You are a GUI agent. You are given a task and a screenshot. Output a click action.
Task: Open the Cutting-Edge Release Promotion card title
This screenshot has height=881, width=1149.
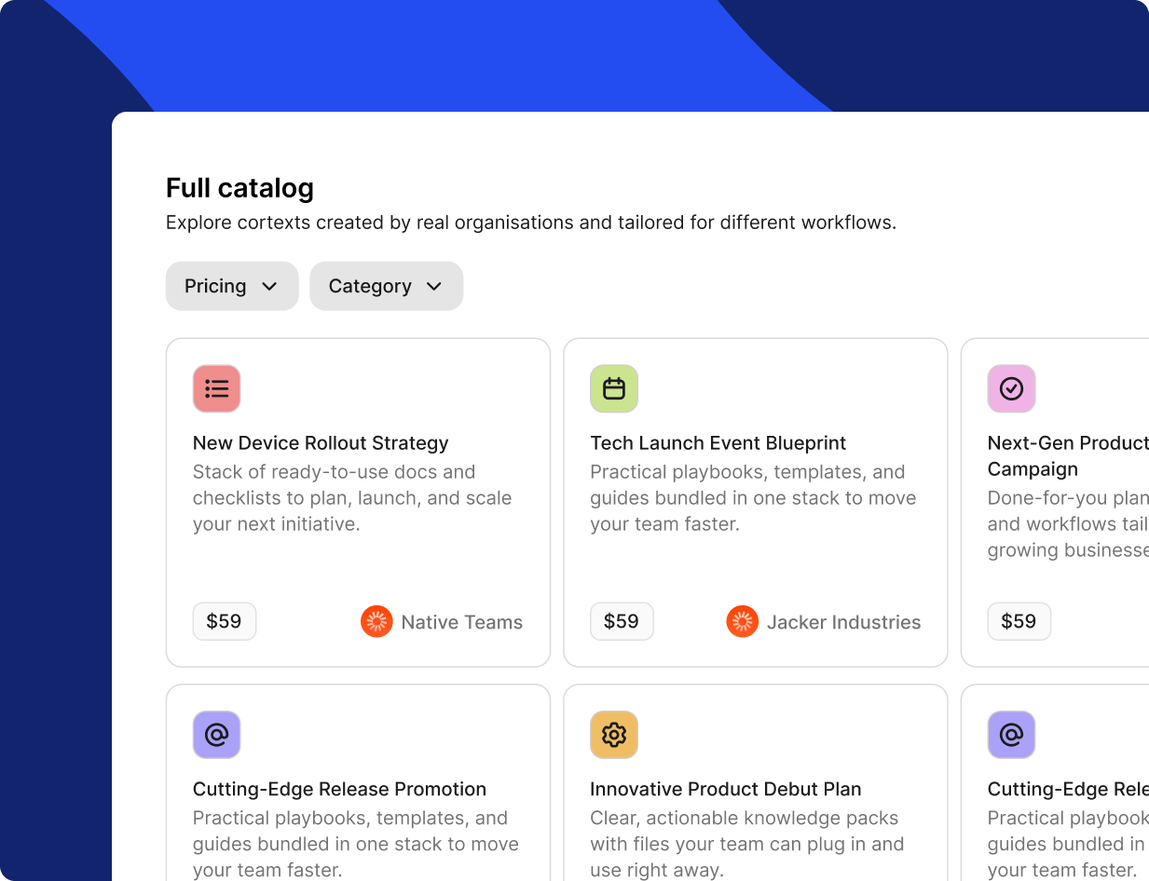point(339,790)
